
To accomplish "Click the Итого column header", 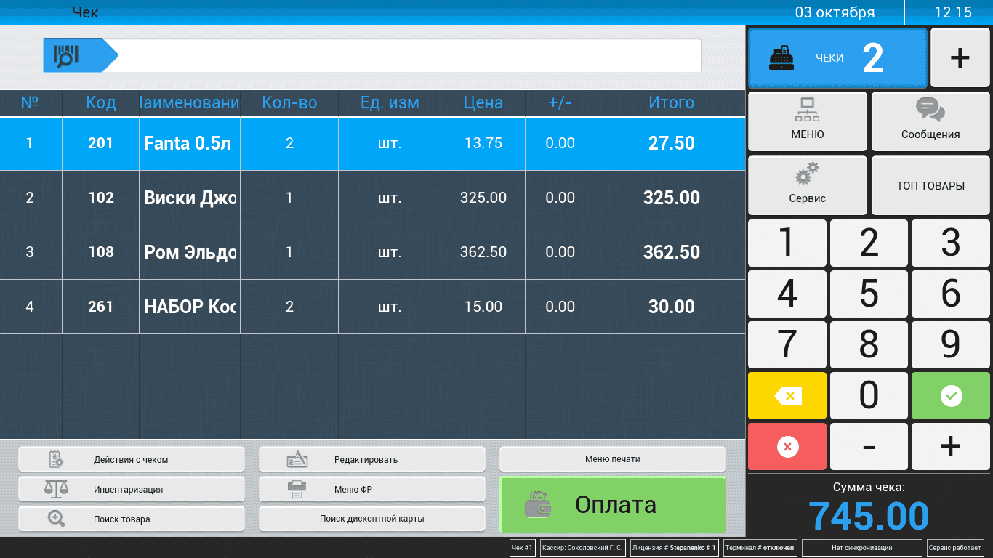I will tap(671, 103).
